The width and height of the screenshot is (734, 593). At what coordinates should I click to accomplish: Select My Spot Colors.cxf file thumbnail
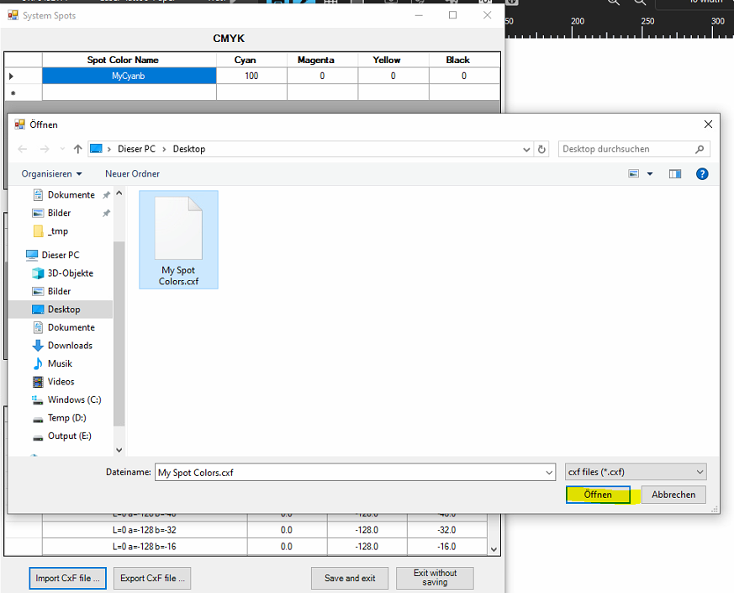pyautogui.click(x=178, y=240)
